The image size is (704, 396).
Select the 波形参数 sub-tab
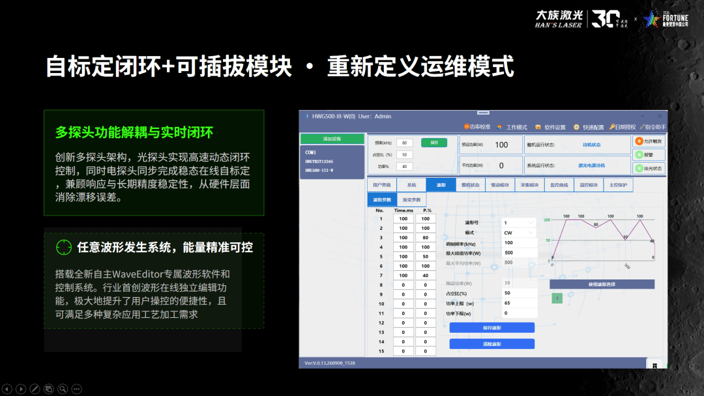click(382, 199)
